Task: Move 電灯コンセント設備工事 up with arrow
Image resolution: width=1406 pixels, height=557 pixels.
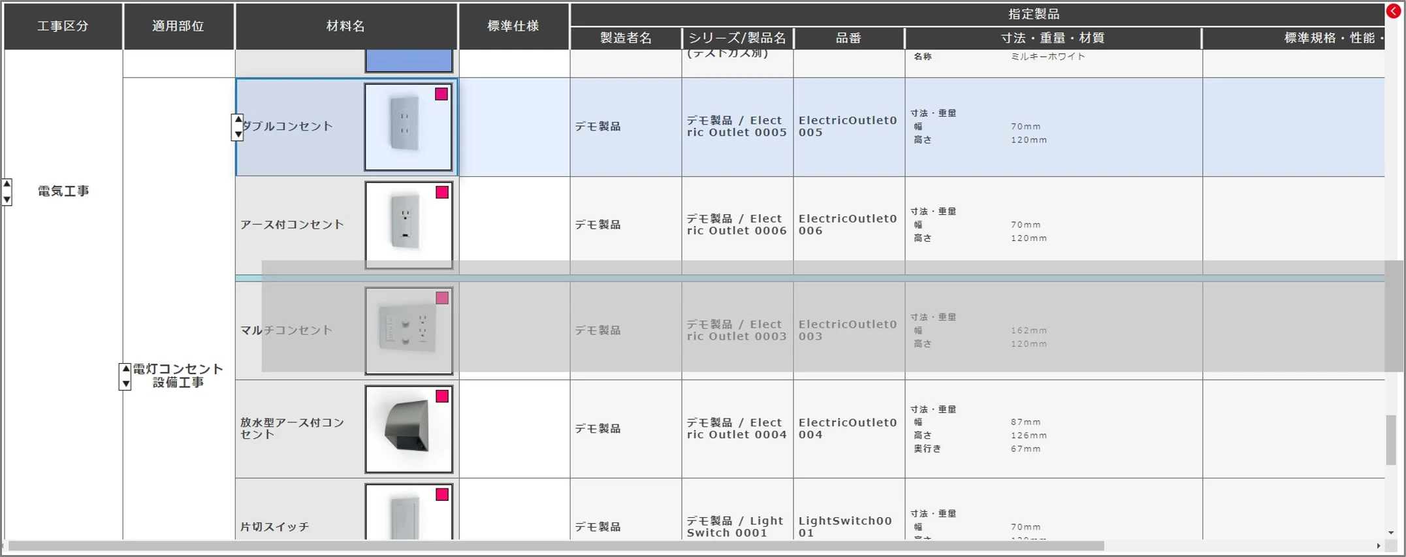Action: click(x=125, y=370)
